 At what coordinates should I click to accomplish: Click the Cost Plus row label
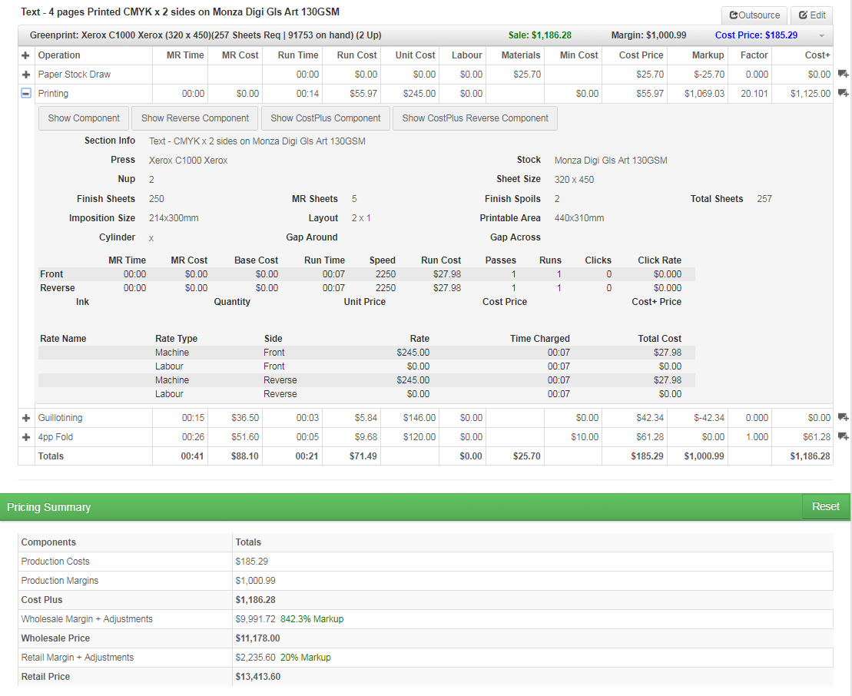(41, 600)
